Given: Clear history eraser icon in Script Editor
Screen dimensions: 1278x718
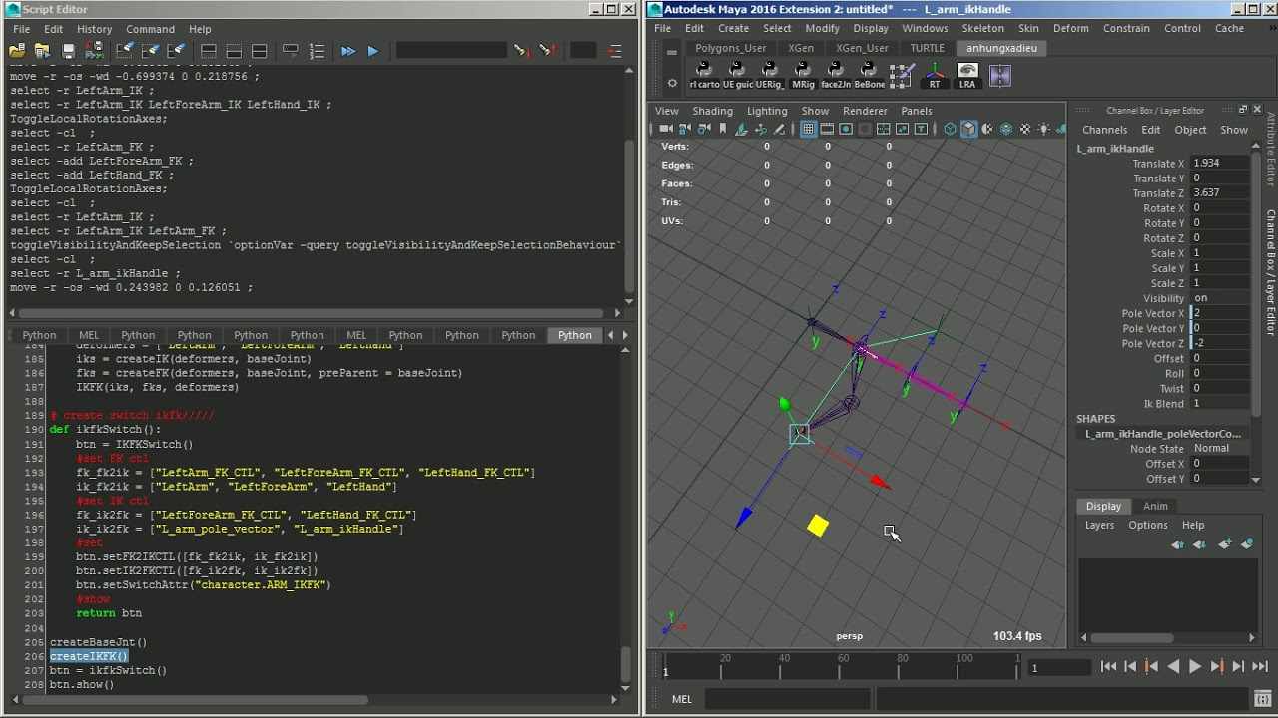Looking at the screenshot, I should [125, 50].
